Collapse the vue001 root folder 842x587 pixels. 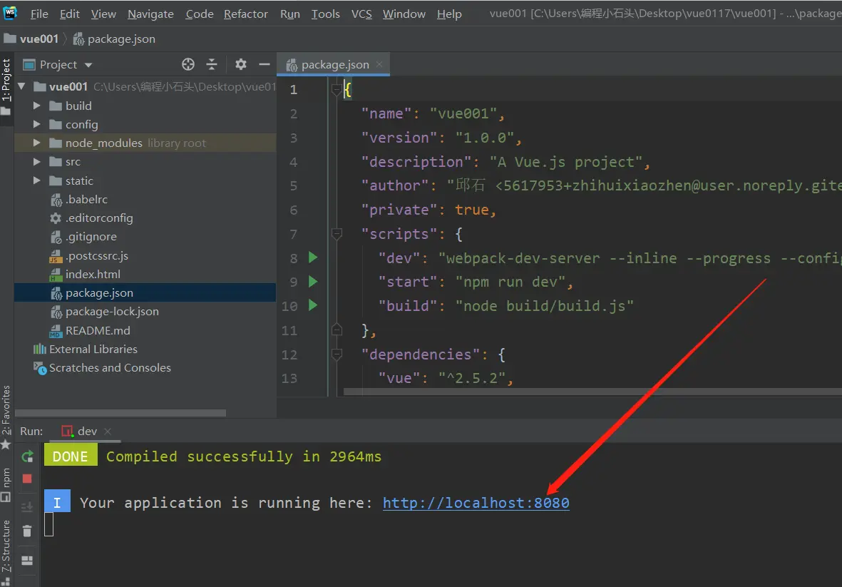21,86
